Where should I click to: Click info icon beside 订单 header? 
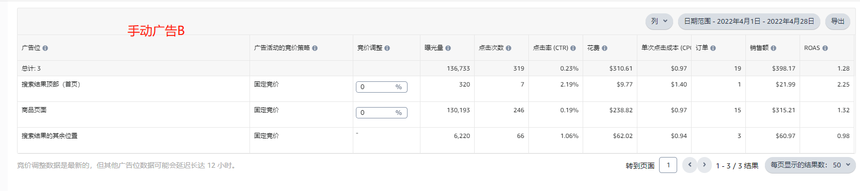click(713, 48)
